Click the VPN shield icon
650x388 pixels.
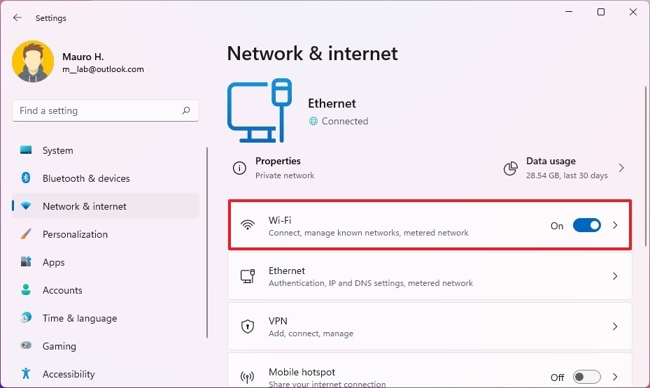(248, 326)
